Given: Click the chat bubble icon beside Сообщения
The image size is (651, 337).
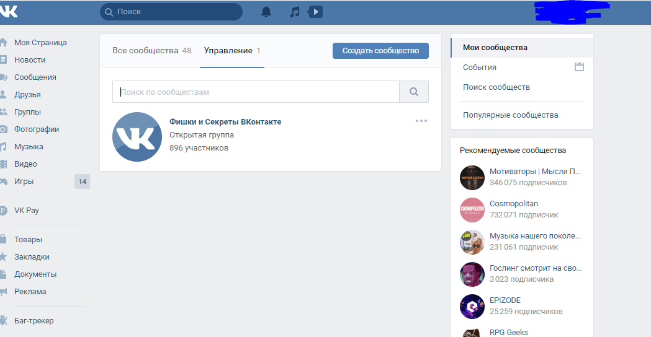Looking at the screenshot, I should pyautogui.click(x=3, y=77).
